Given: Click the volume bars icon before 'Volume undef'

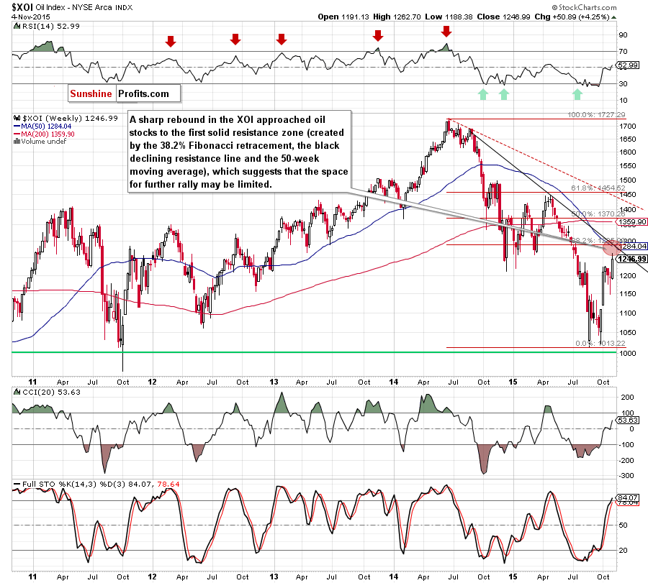Looking at the screenshot, I should 17,142.
